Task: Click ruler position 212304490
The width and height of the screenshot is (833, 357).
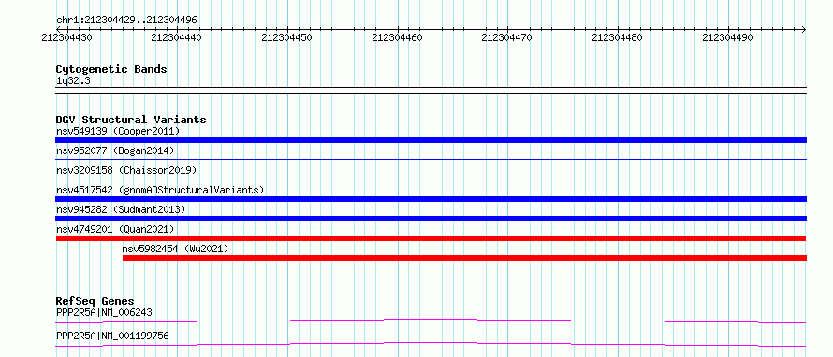Action: click(728, 37)
